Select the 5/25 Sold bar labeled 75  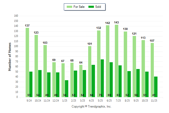(102, 78)
